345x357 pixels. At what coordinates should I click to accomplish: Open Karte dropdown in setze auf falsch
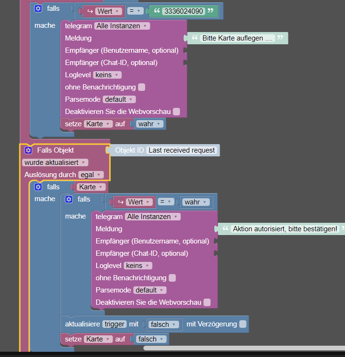(98, 339)
